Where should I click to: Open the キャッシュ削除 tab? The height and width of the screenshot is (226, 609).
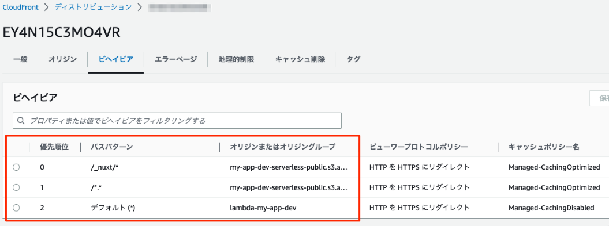point(300,59)
